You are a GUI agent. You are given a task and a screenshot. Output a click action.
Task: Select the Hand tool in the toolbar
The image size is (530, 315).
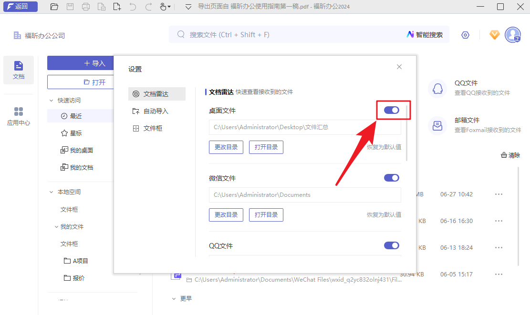tap(162, 7)
